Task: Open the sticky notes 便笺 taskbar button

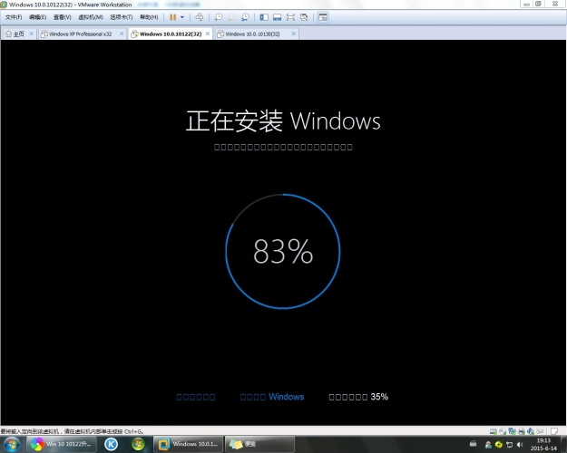Action: tap(259, 444)
